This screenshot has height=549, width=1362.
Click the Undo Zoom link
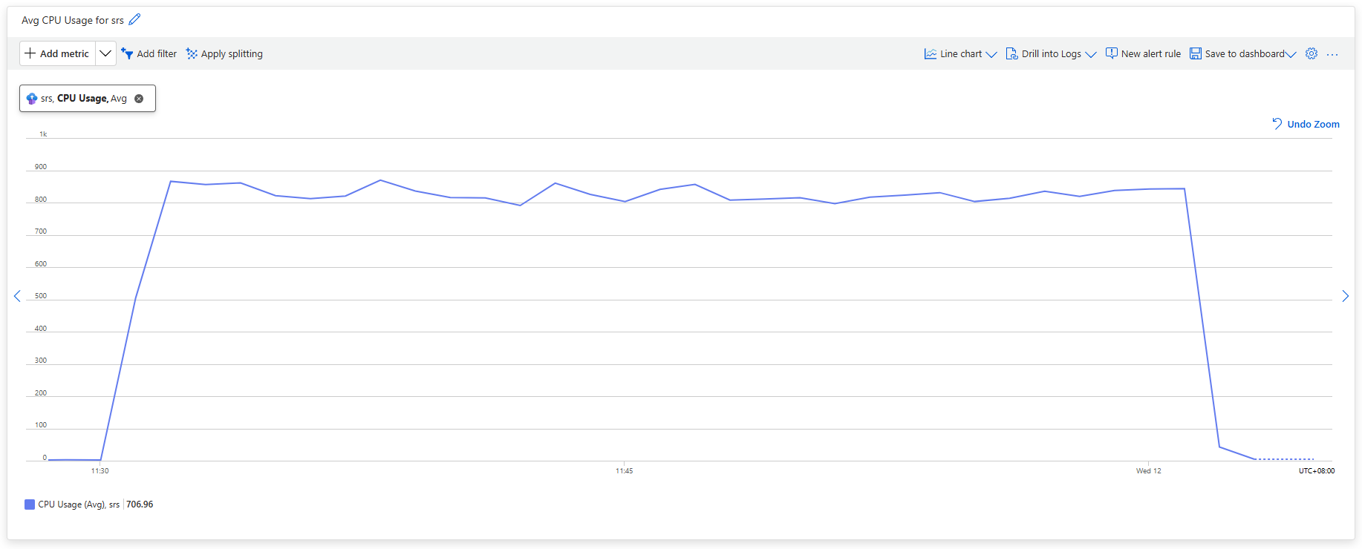click(x=1306, y=124)
